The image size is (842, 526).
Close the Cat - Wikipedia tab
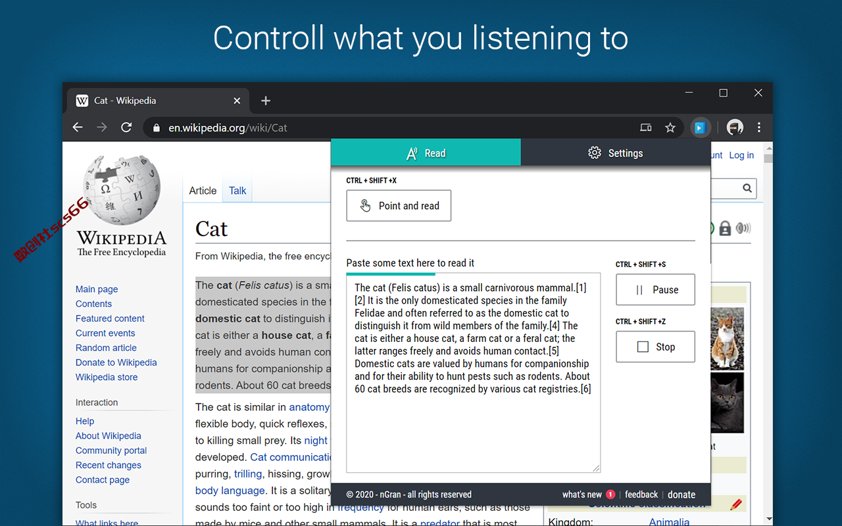[x=237, y=101]
